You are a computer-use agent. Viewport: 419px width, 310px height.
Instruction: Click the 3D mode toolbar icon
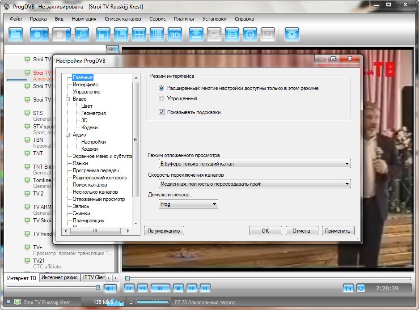point(174,34)
